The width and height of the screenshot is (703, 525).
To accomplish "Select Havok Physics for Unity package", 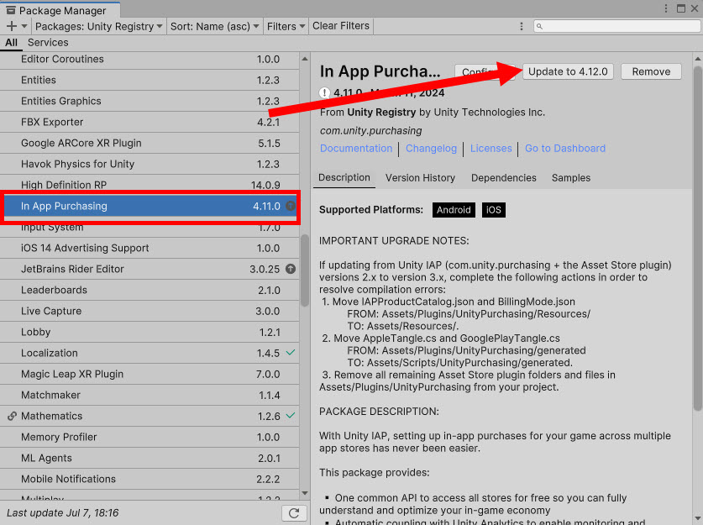I will [x=150, y=164].
